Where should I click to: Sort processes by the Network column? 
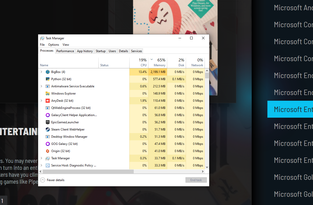coord(195,63)
